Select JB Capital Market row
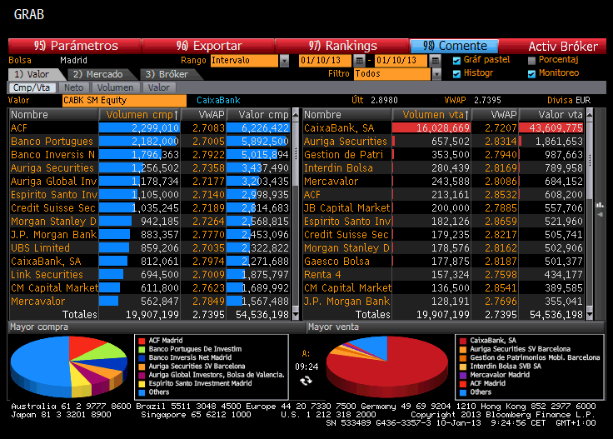 coord(444,208)
